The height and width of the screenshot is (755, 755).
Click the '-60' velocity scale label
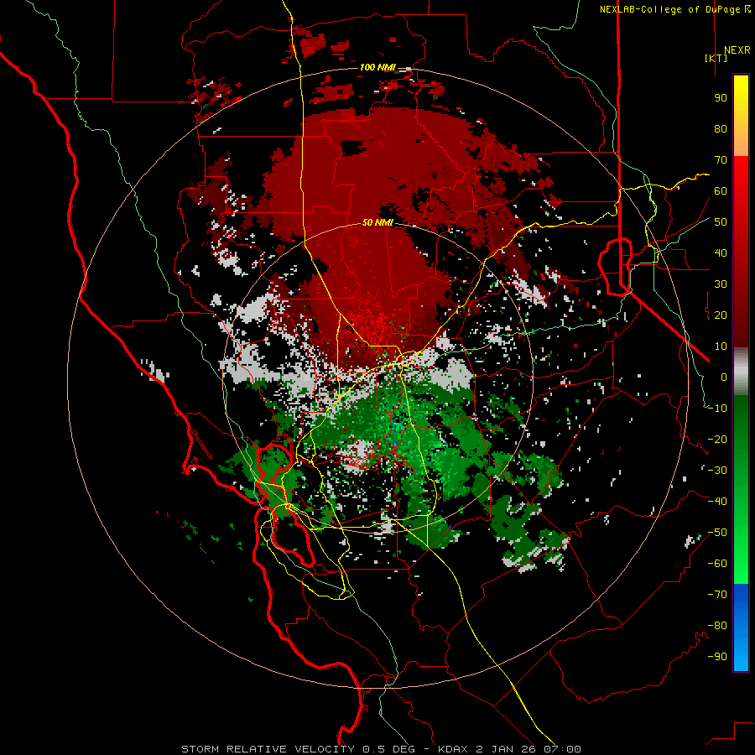717,564
